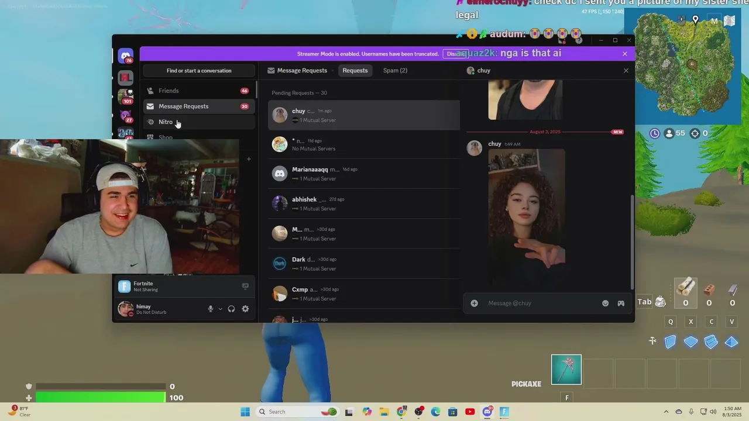Open Google Chrome from taskbar

tap(401, 412)
